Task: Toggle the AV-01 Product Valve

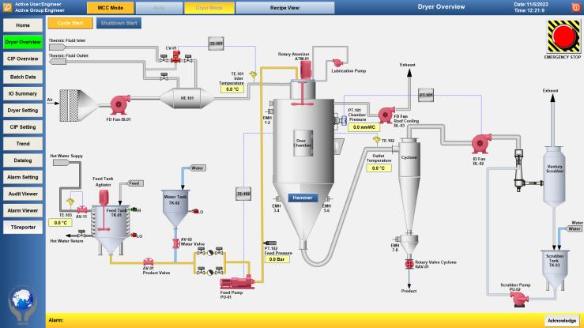Action: point(148,261)
